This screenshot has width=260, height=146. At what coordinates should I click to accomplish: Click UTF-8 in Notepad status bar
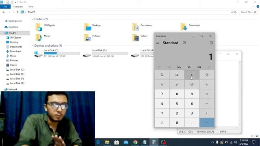(x=223, y=131)
